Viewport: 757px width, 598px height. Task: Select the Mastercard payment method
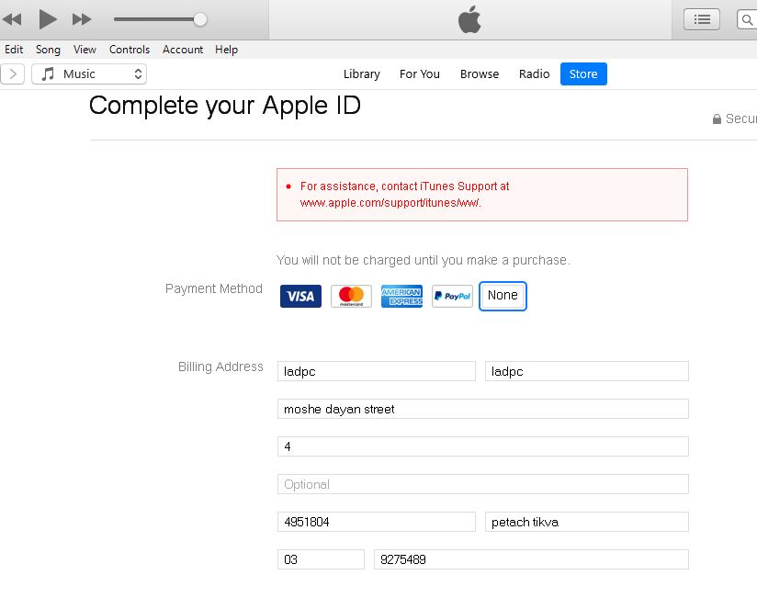click(351, 296)
